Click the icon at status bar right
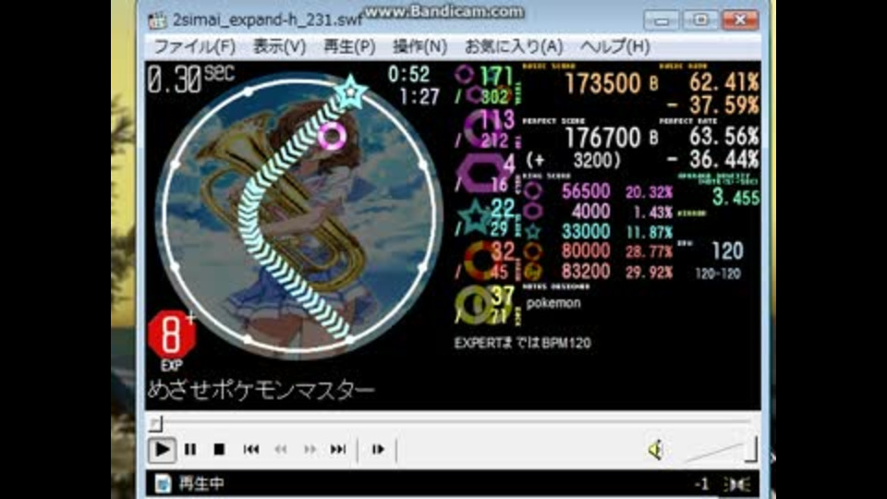Viewport: 887px width, 499px height. 737,484
